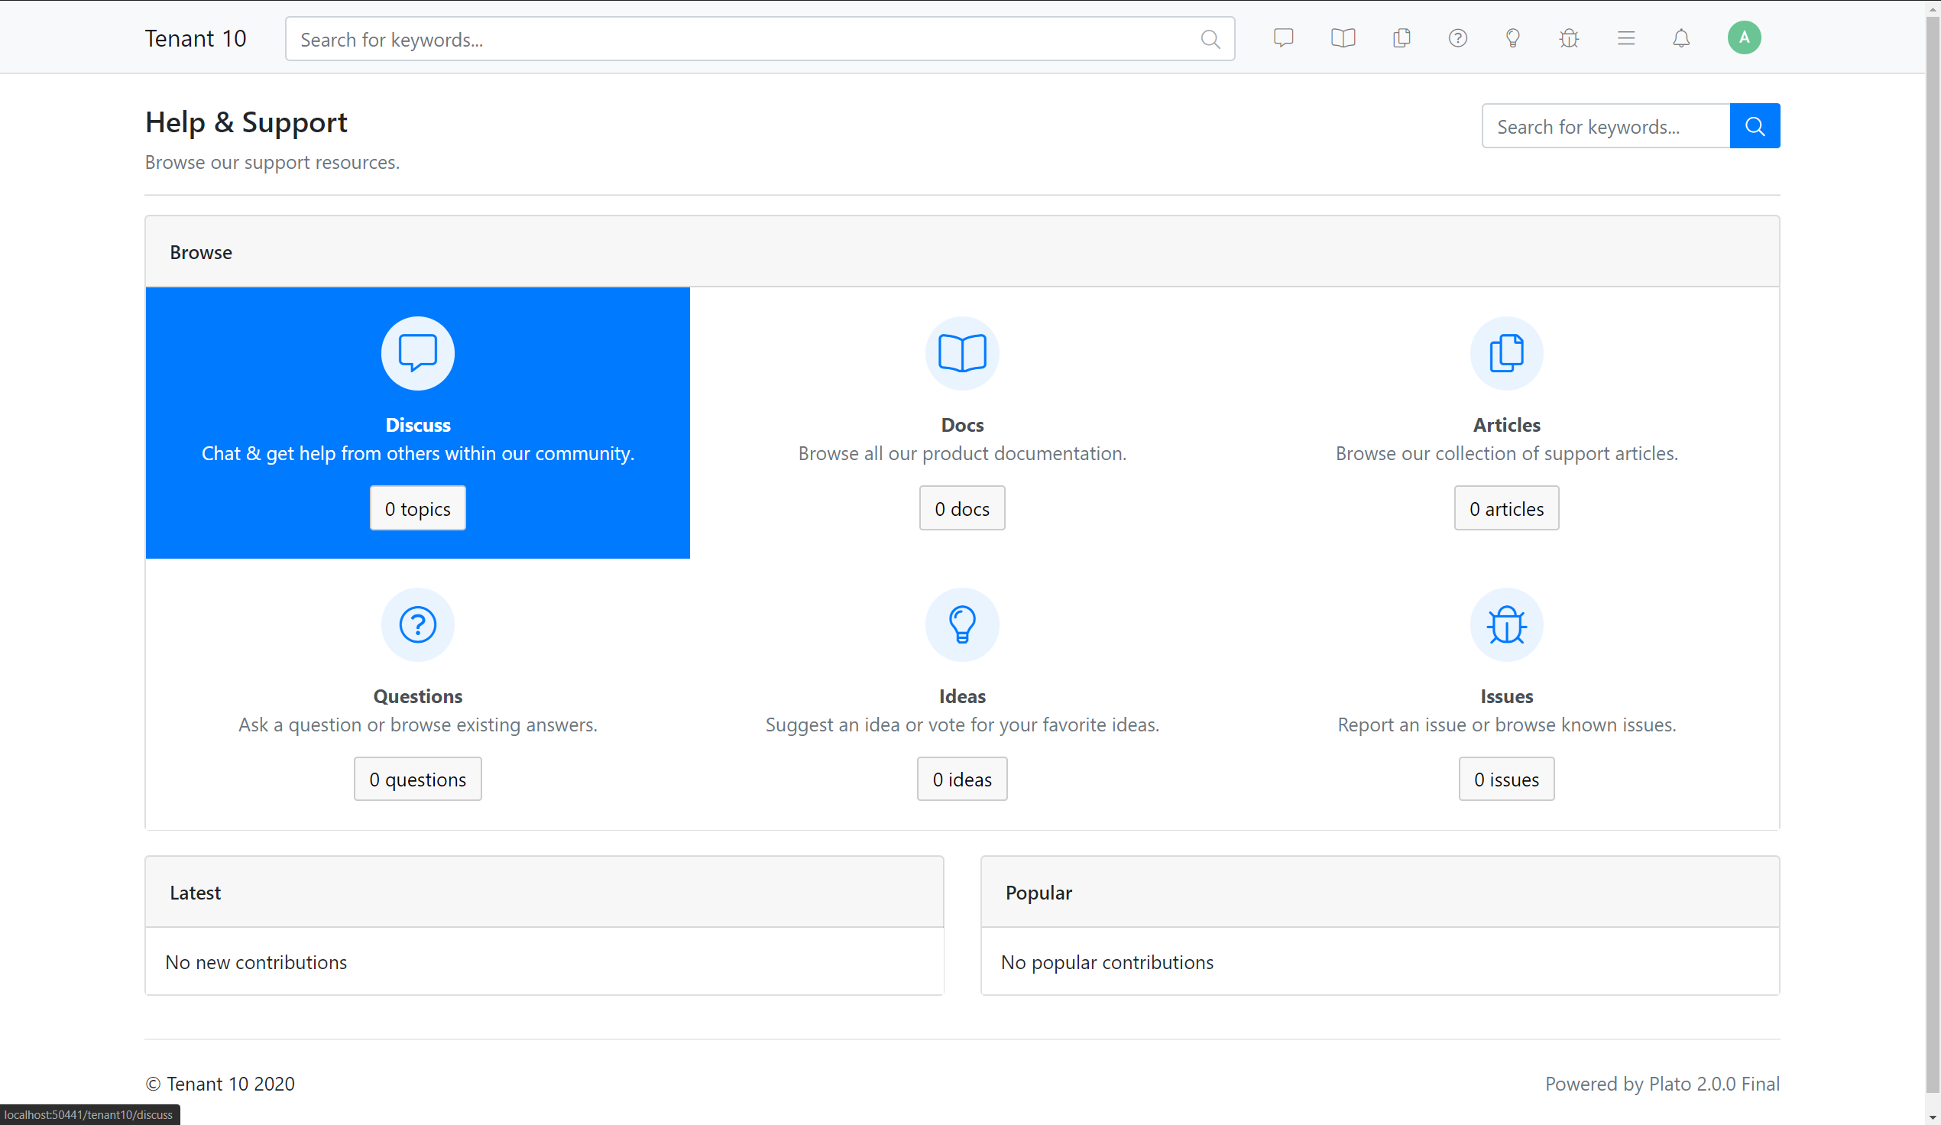Click '© Tenant 10 2020' footer text
Screen dimensions: 1941x1125
tap(219, 1084)
